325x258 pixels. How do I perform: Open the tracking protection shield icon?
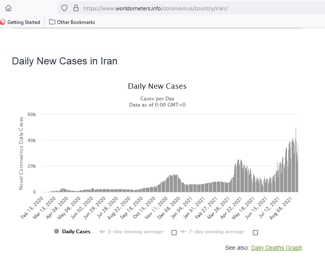click(x=64, y=8)
